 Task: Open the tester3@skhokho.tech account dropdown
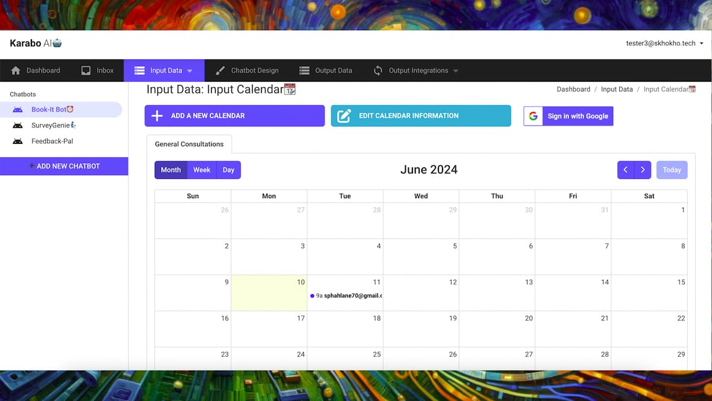(665, 43)
